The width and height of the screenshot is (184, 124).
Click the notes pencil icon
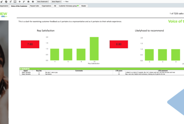coord(11,2)
